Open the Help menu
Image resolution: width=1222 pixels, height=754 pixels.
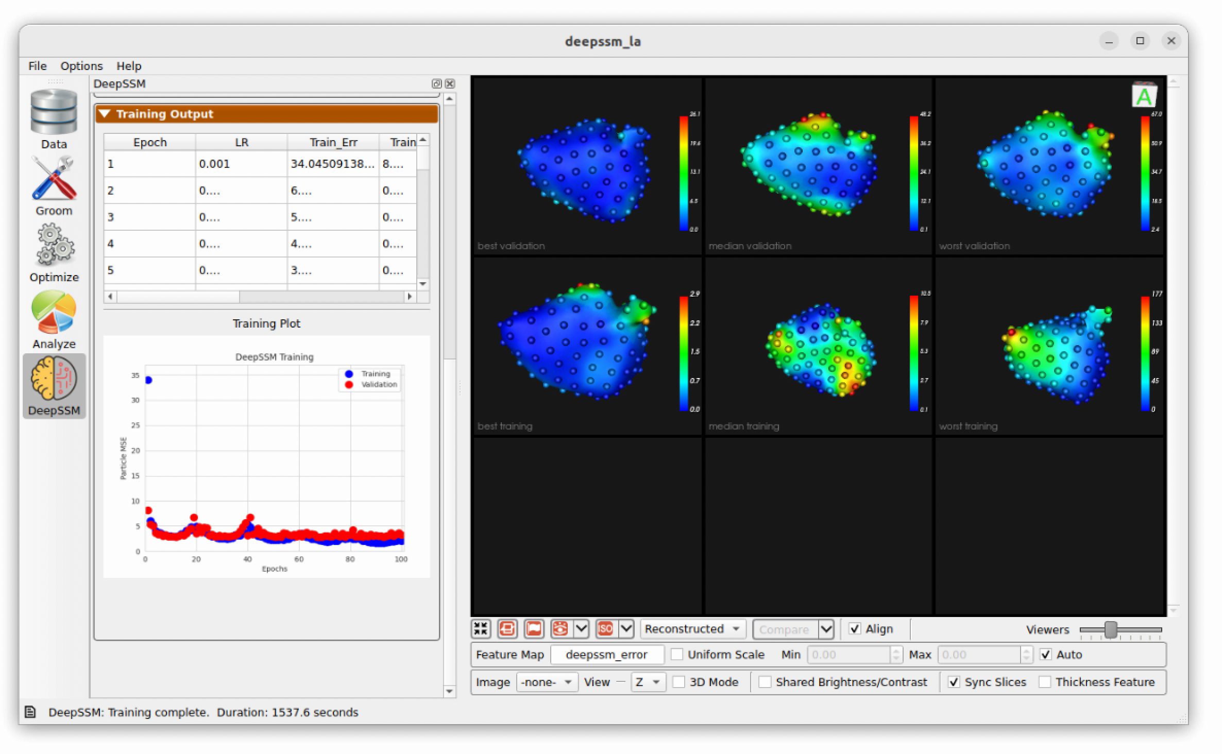pyautogui.click(x=129, y=66)
